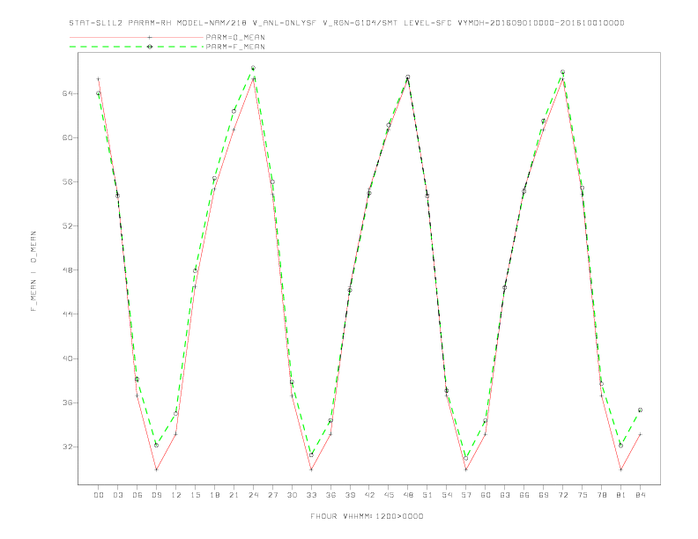Click the 52 tick label on the y-axis
Viewport: 698px width, 539px height.
point(68,226)
